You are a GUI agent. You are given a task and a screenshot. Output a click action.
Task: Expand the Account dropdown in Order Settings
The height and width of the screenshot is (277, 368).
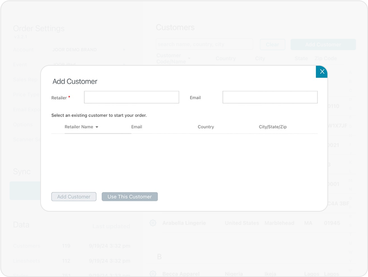124,50
